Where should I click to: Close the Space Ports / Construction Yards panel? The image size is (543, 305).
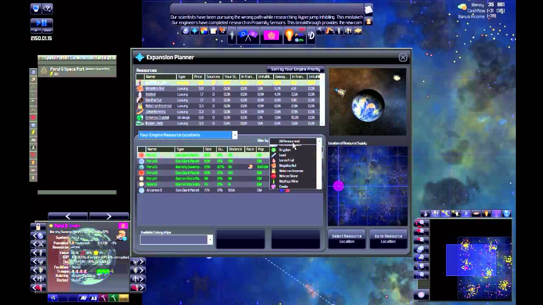[x=114, y=58]
